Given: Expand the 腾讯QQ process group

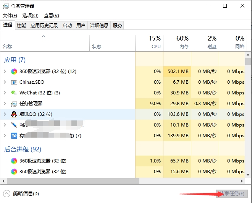Looking at the screenshot, I should [5, 114].
